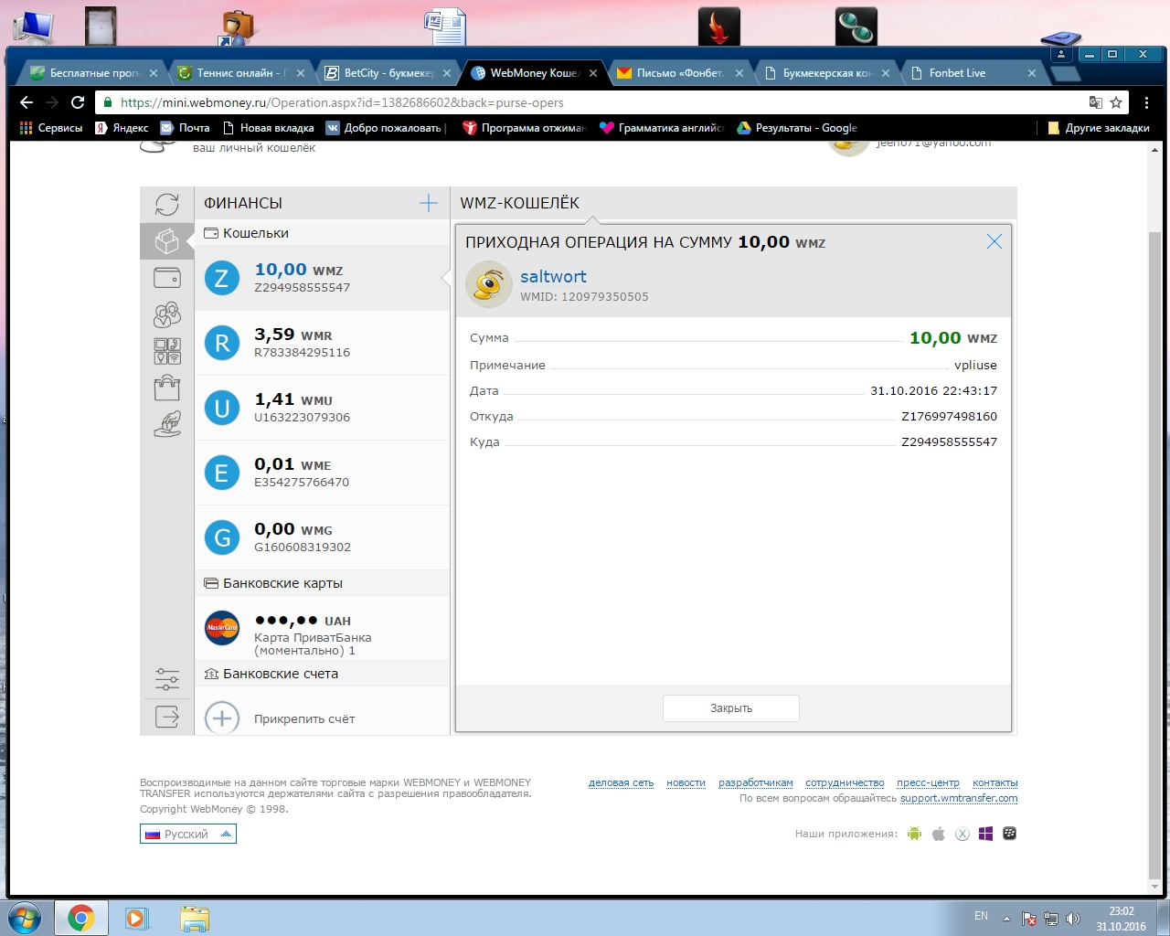Select the WMR wallet R783384295116

pyautogui.click(x=323, y=343)
